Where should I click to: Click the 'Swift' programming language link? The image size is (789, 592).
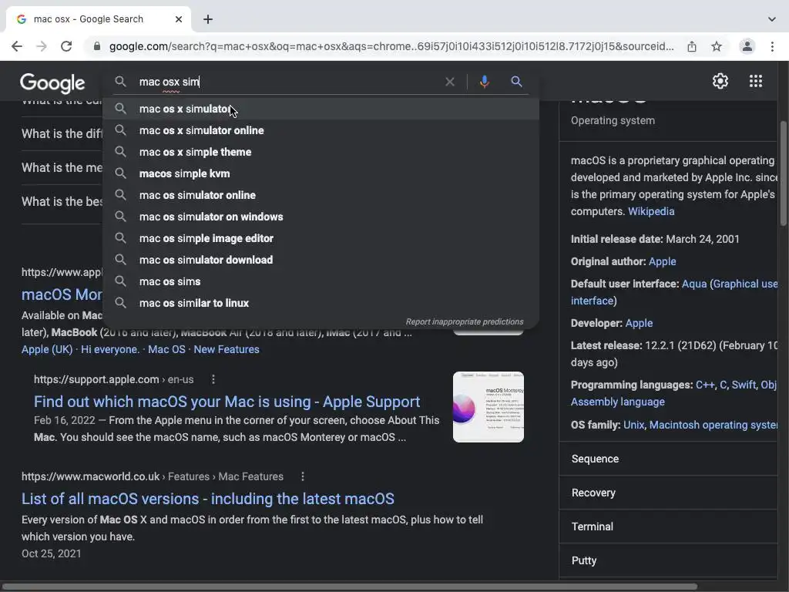(744, 385)
